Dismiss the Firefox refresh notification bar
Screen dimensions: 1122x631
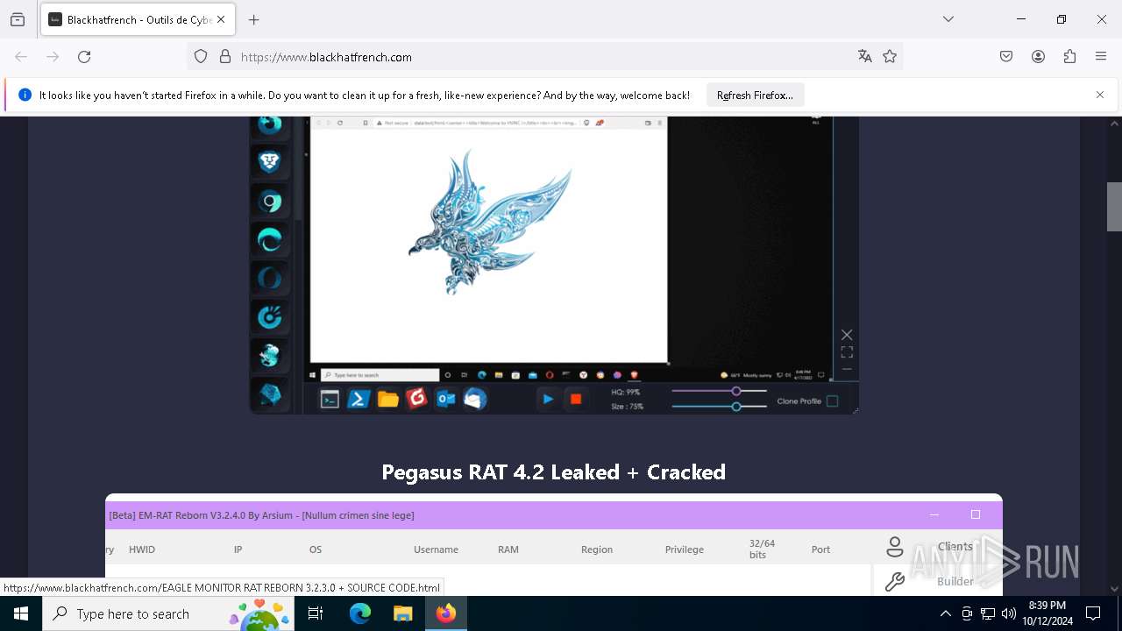[1100, 95]
